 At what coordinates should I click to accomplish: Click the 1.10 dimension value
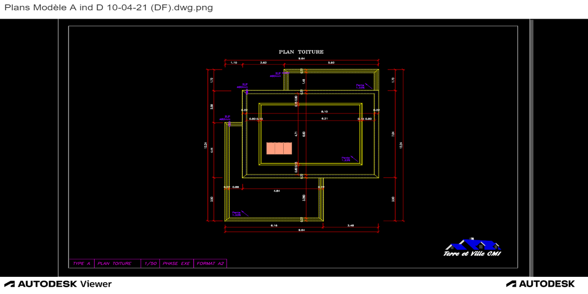point(234,63)
